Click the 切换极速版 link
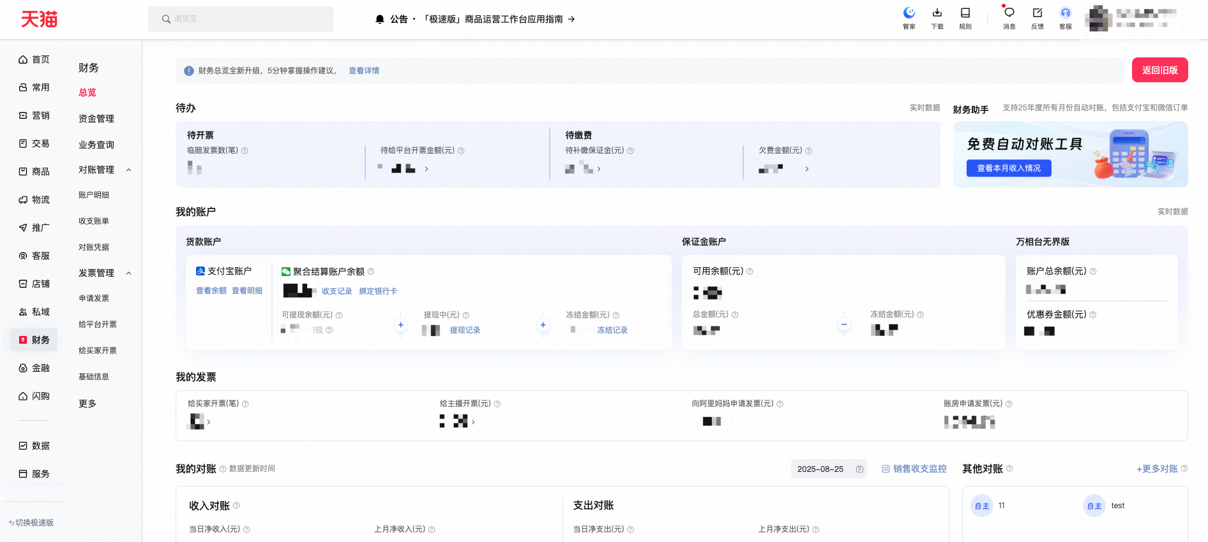The image size is (1208, 542). (31, 523)
